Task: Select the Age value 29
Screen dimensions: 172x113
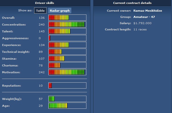Action: pyautogui.click(x=41, y=106)
